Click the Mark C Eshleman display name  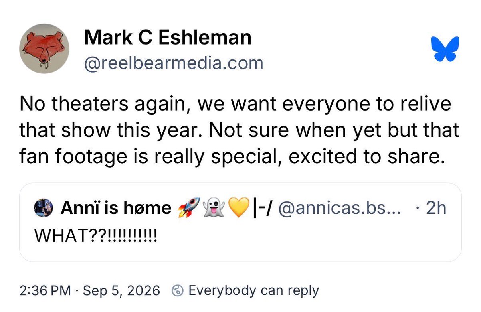(x=168, y=38)
